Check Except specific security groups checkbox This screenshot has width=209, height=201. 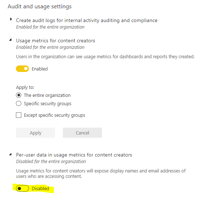(19, 115)
